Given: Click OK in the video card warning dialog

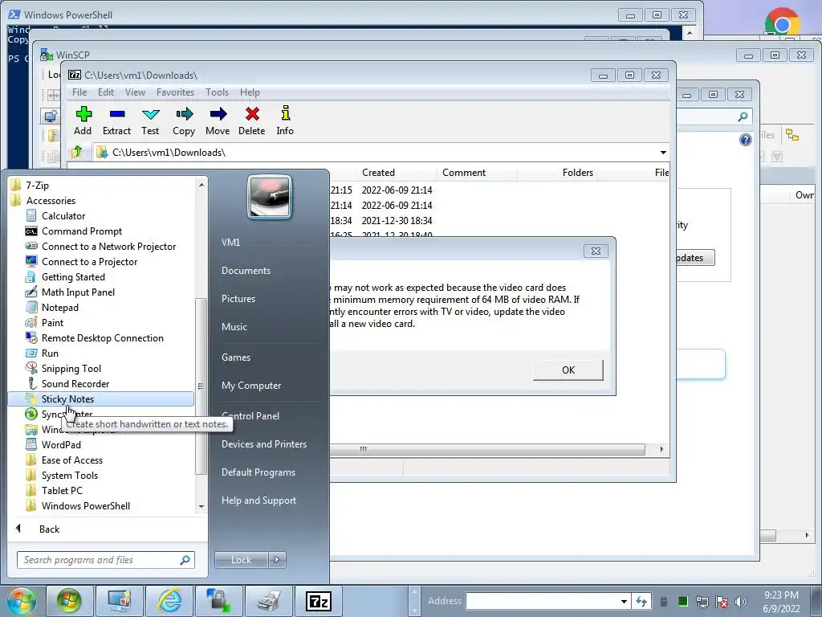Looking at the screenshot, I should coord(568,370).
